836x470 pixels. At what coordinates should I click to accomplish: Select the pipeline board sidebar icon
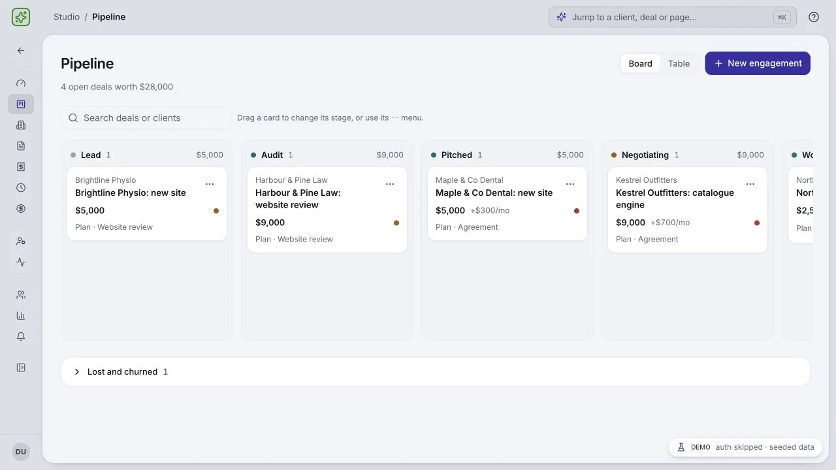click(x=21, y=104)
